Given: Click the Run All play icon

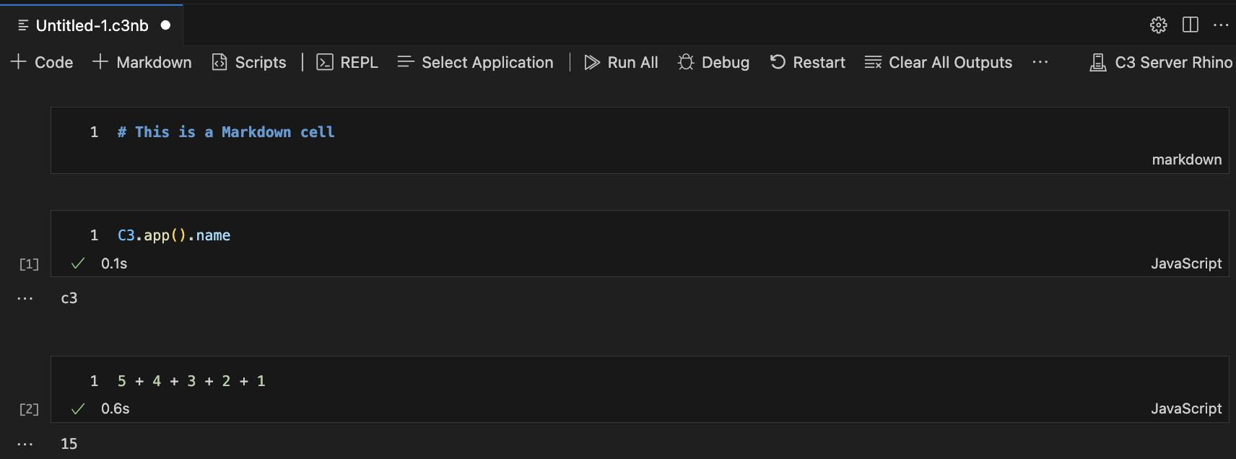Looking at the screenshot, I should click(x=592, y=63).
